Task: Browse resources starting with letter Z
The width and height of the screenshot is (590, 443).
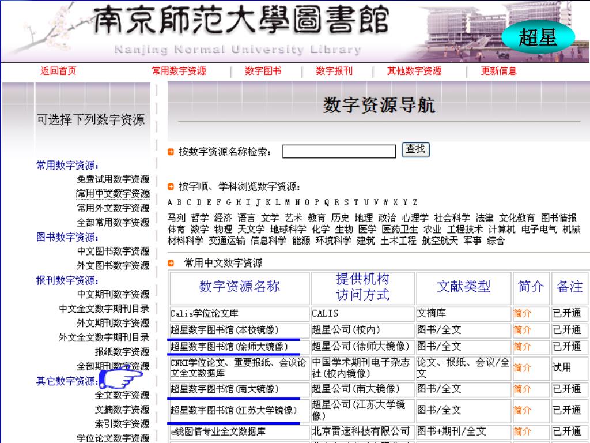Action: click(x=415, y=202)
